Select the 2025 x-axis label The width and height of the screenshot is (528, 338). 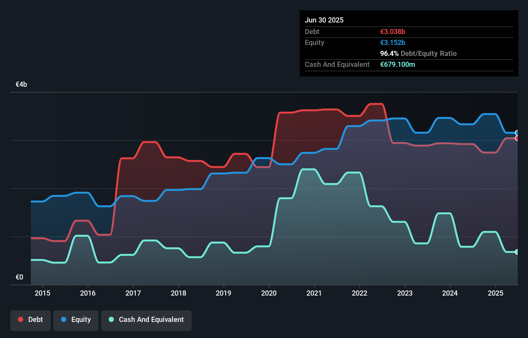[496, 293]
